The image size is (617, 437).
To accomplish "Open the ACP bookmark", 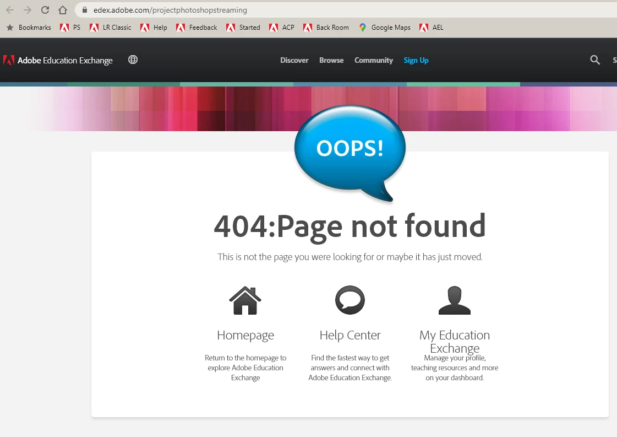I will (x=281, y=27).
